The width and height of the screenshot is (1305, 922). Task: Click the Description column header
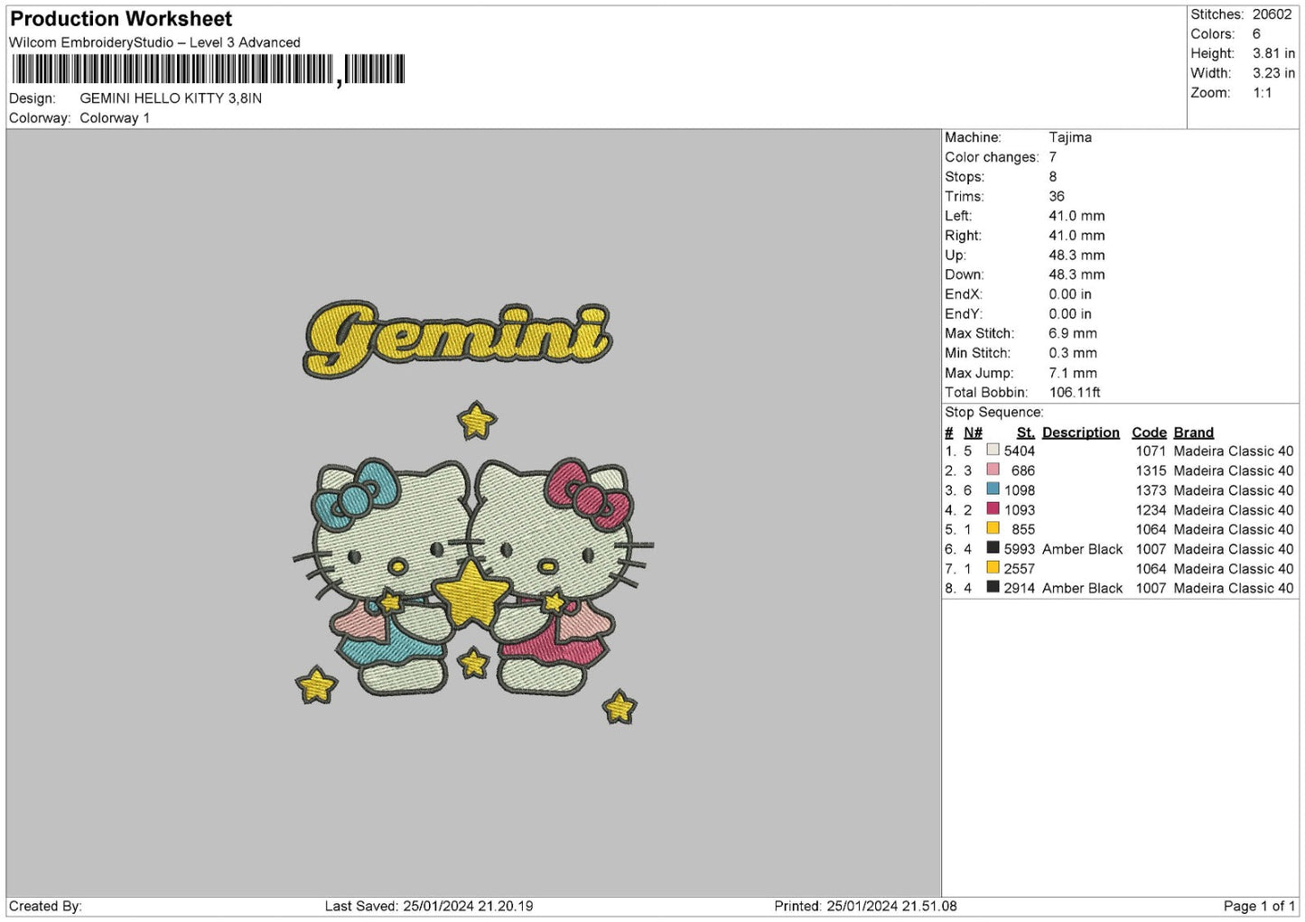[1080, 433]
